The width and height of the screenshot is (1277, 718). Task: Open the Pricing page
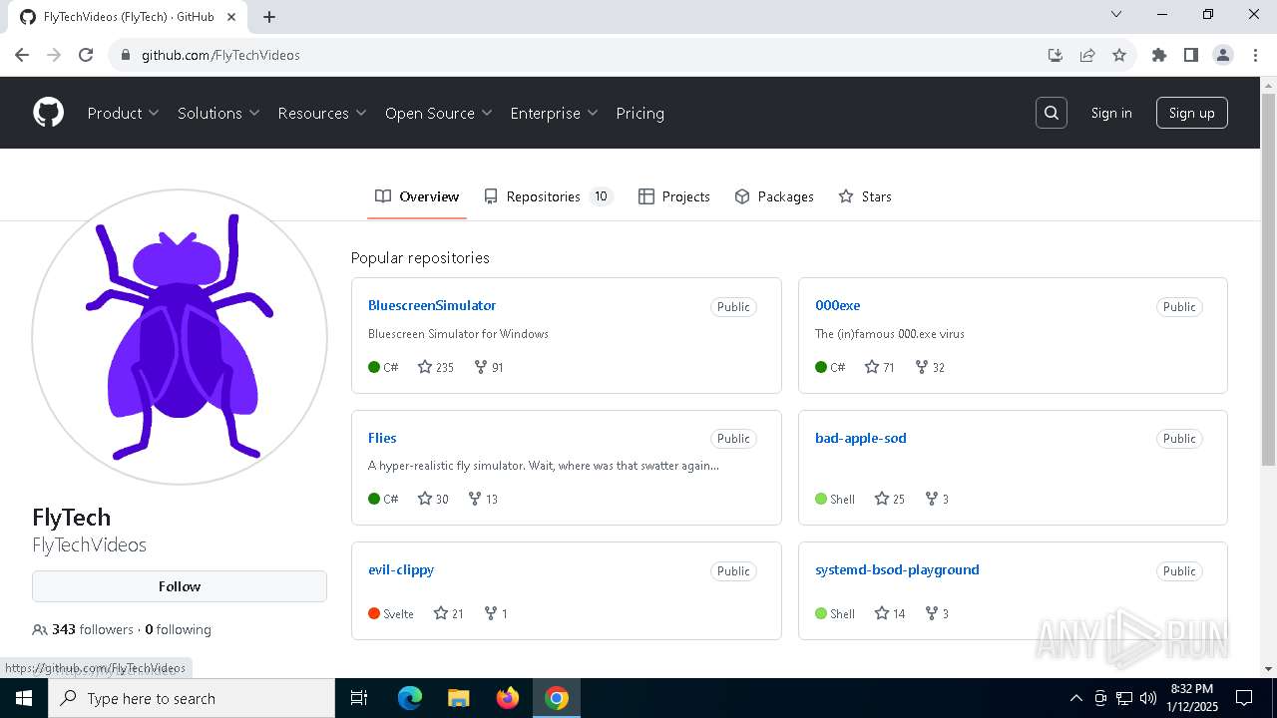(639, 113)
